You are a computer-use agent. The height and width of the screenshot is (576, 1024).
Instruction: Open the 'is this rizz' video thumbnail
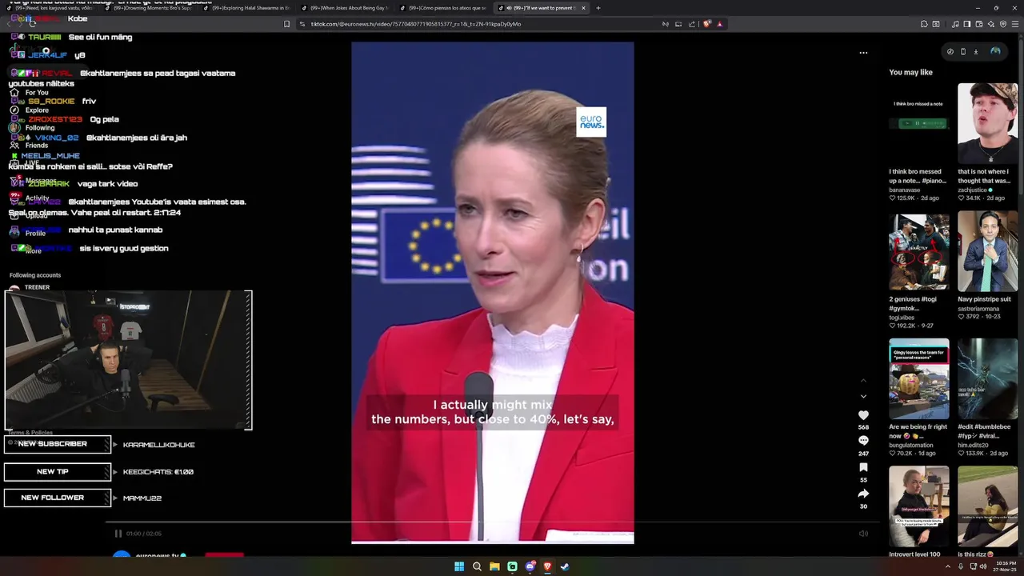[987, 506]
